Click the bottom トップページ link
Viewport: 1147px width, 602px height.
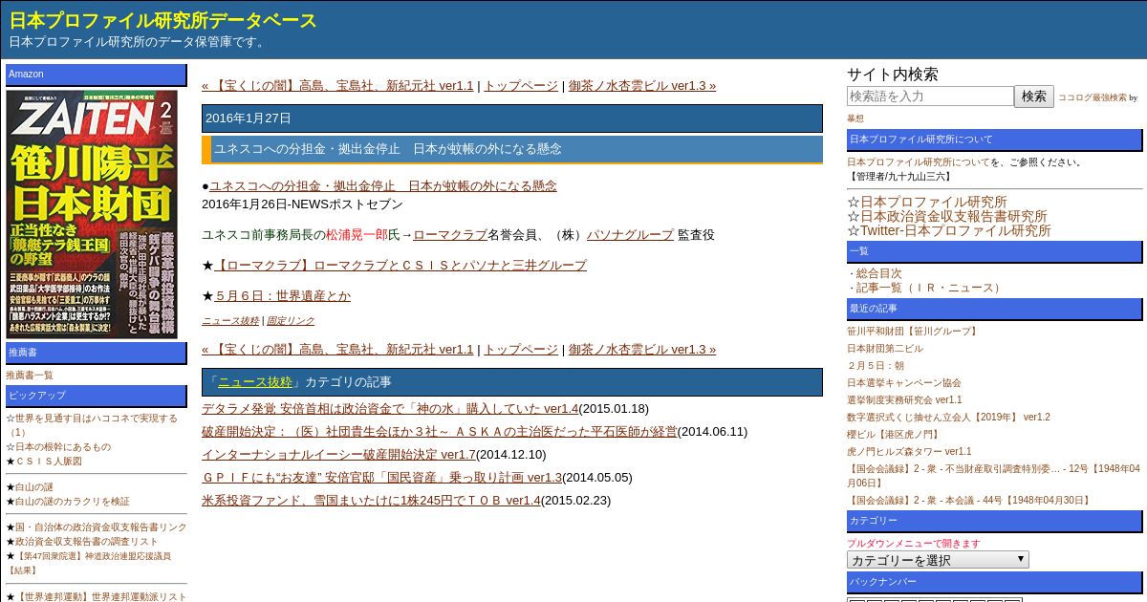521,349
